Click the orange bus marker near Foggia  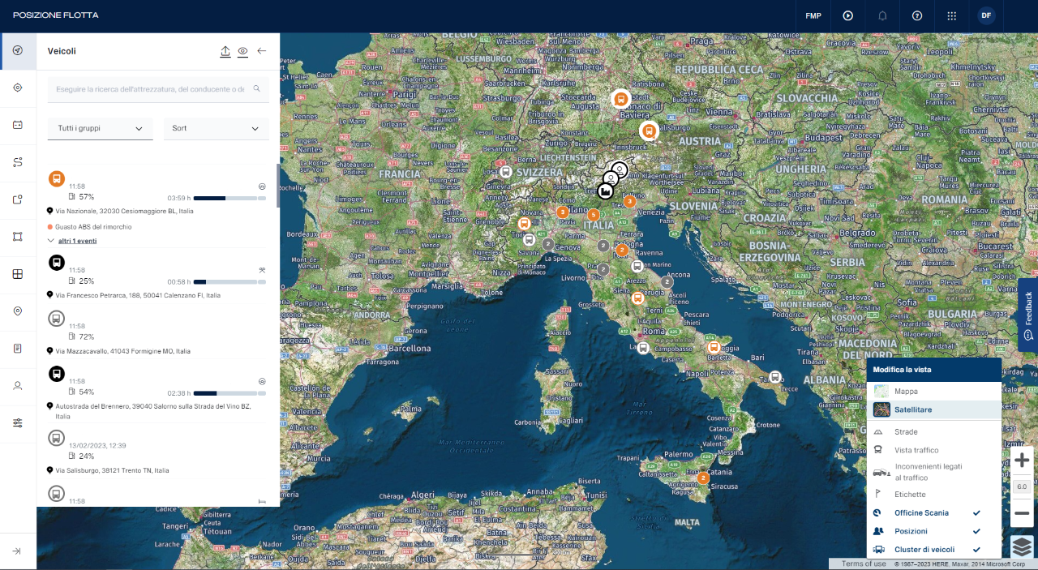tap(714, 347)
